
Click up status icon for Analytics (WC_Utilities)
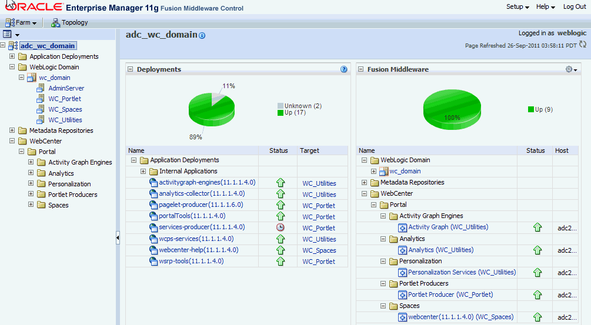[x=537, y=250]
